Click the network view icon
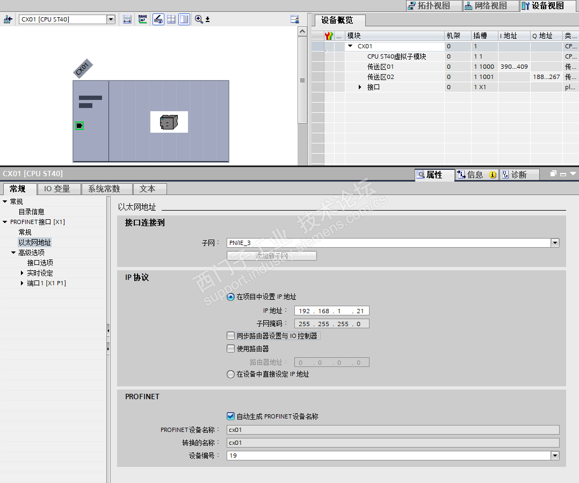Viewport: 579px width, 483px height. 468,5
